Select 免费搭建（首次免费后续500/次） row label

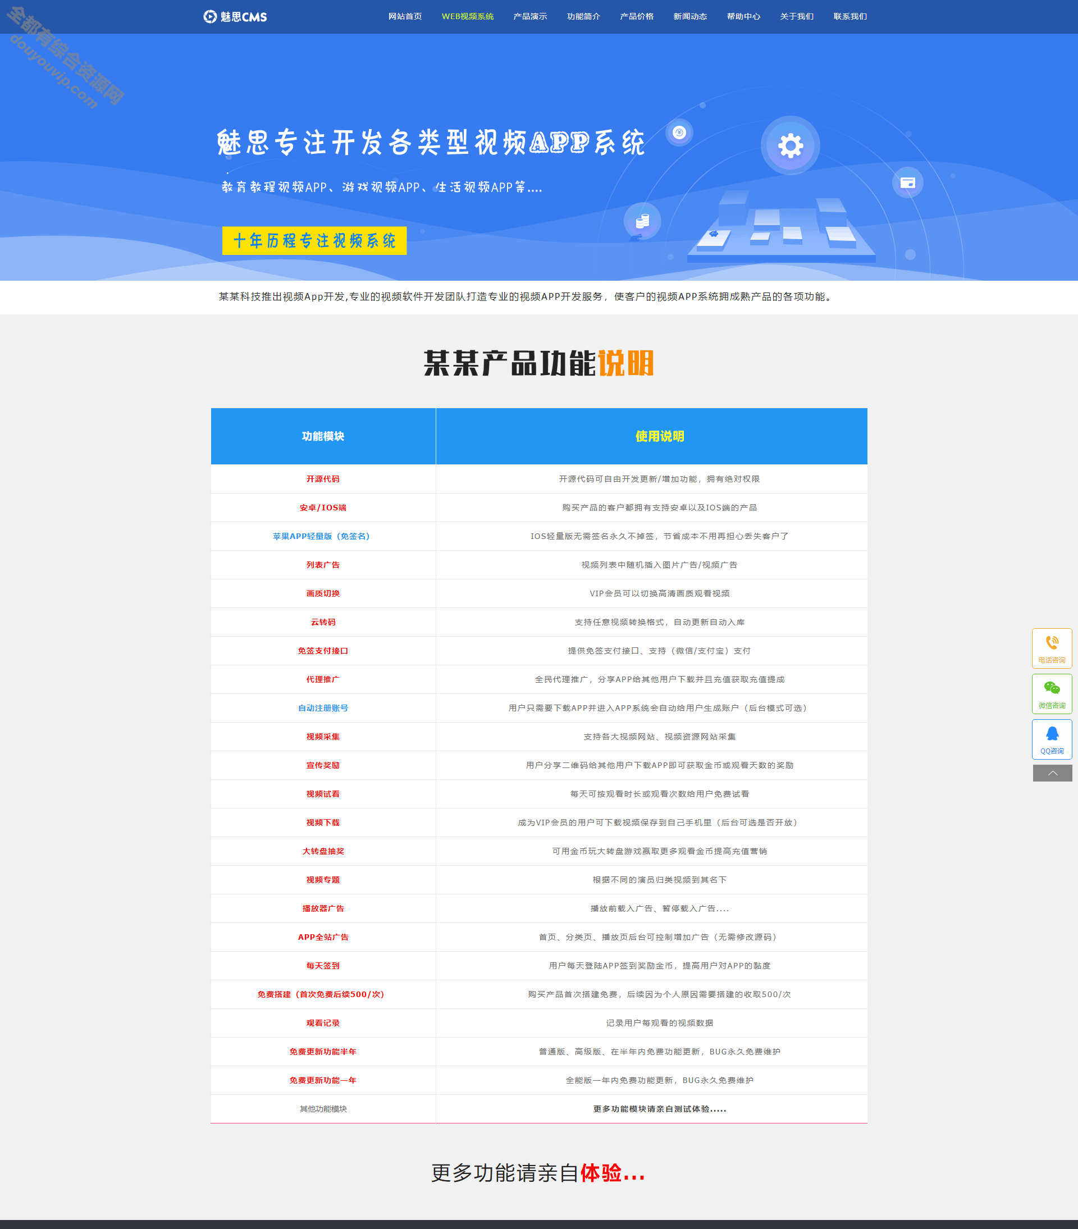click(x=321, y=994)
